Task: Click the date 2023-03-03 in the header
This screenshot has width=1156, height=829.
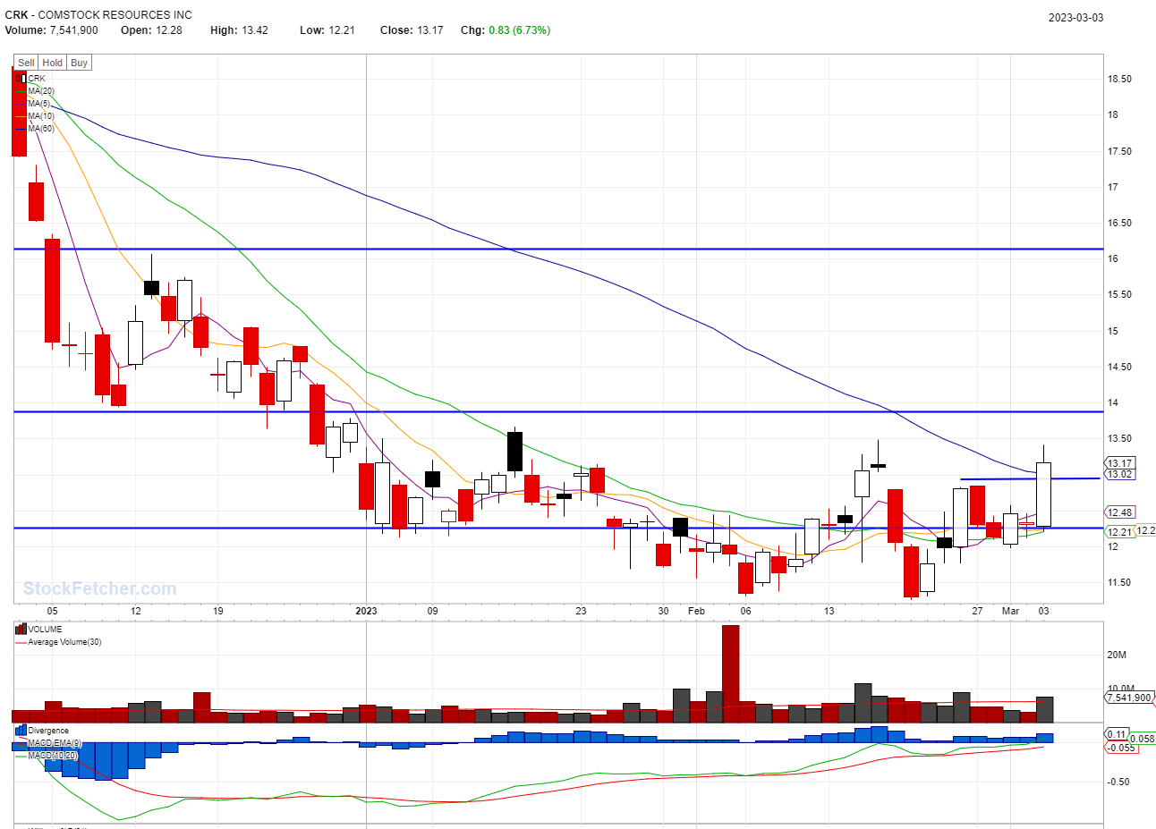Action: [1075, 18]
